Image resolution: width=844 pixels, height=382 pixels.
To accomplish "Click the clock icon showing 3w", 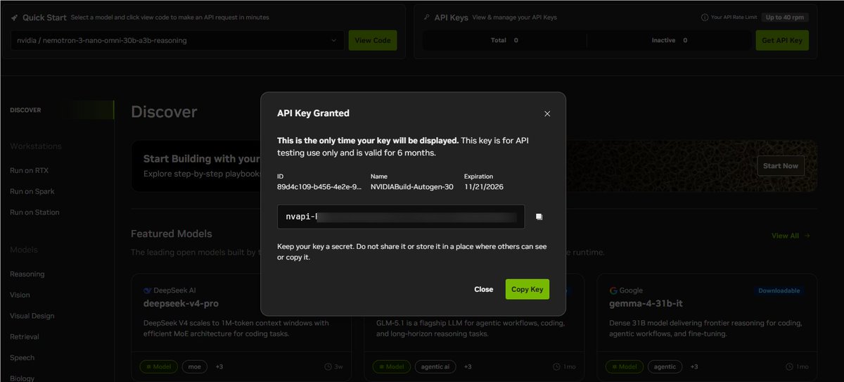I will pos(328,367).
